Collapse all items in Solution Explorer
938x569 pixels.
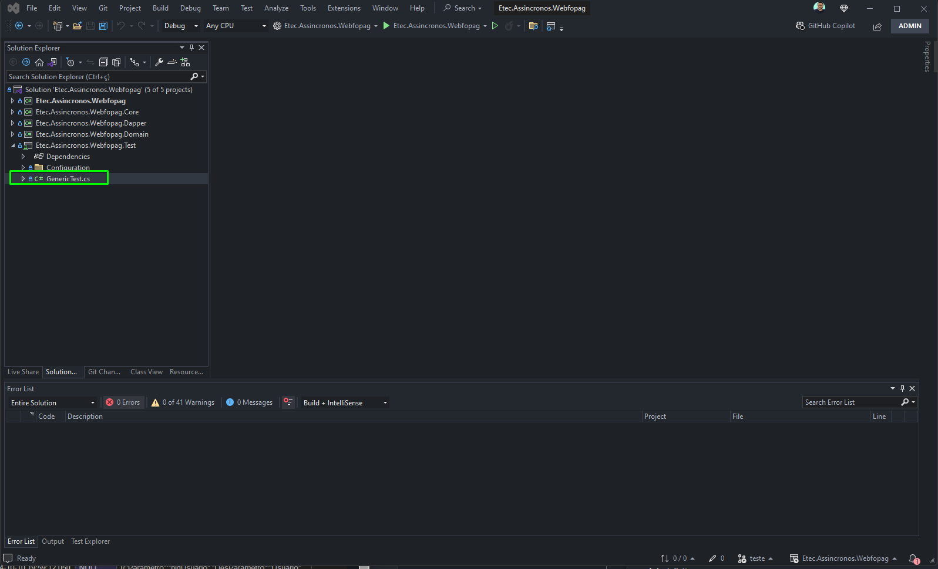pyautogui.click(x=103, y=62)
